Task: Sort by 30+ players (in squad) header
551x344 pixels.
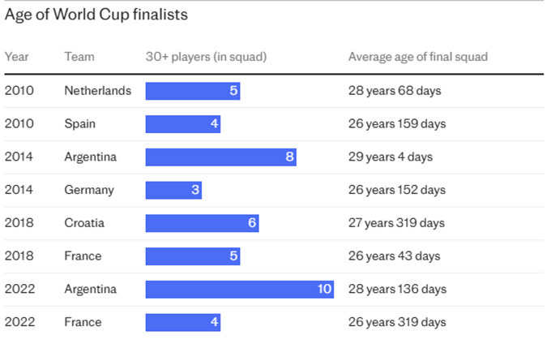Action: (206, 57)
